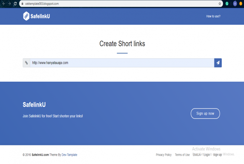The height and width of the screenshot is (164, 244).
Task: Click the SafelinkU logo in the header
Action: click(x=36, y=16)
